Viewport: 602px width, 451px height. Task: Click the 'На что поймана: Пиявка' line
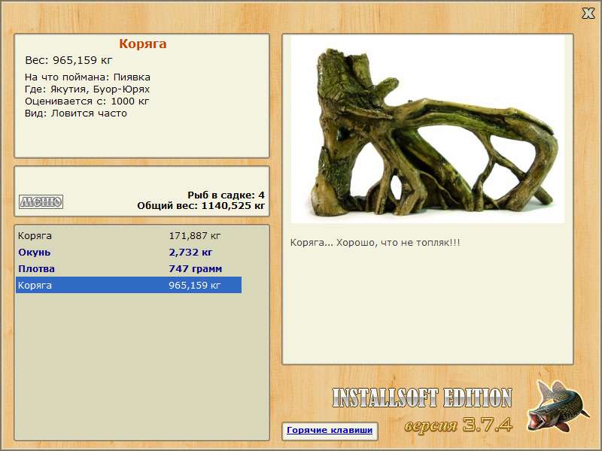[x=87, y=77]
